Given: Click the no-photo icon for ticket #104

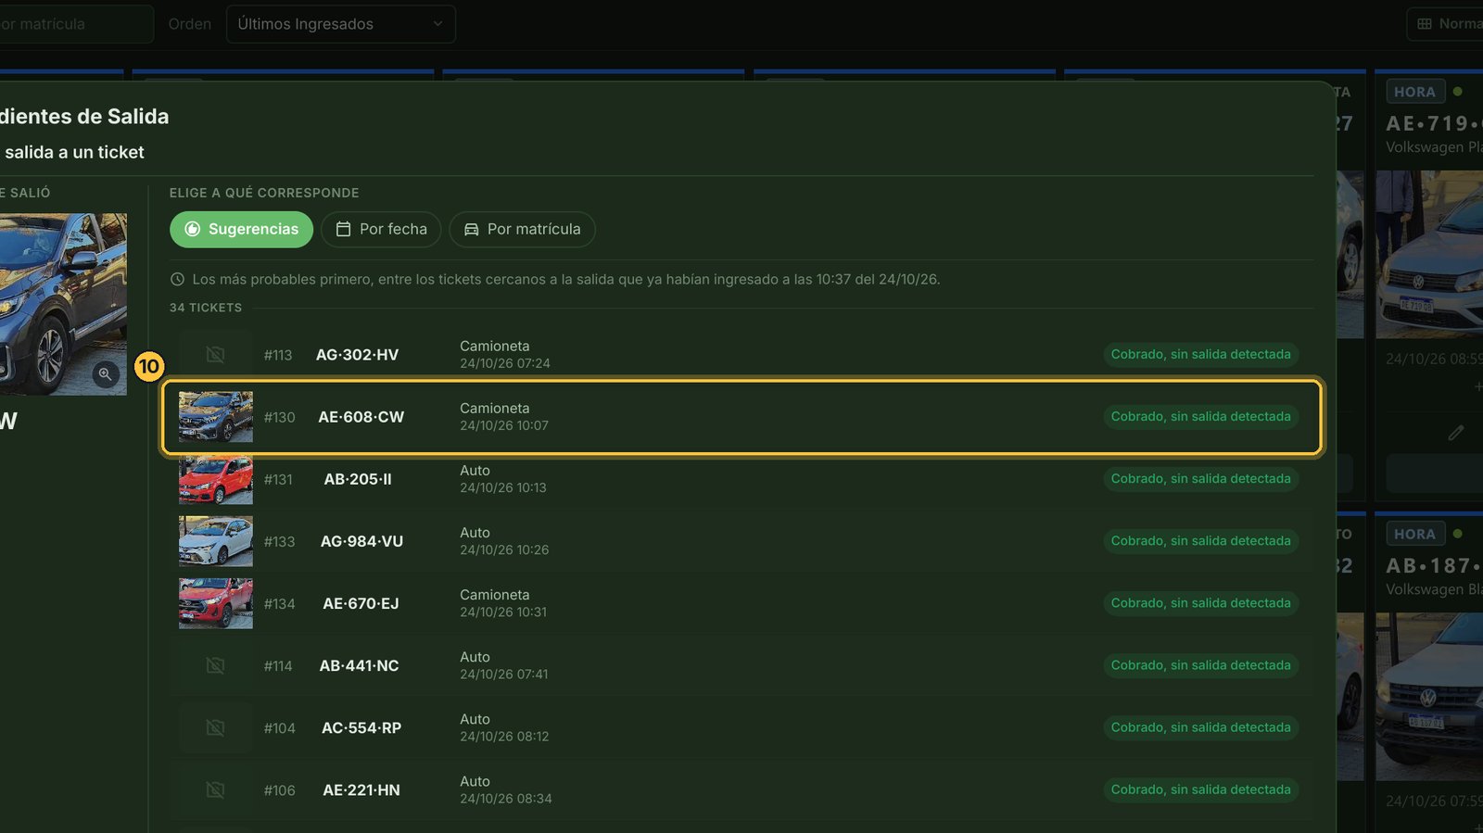Looking at the screenshot, I should click(x=215, y=727).
